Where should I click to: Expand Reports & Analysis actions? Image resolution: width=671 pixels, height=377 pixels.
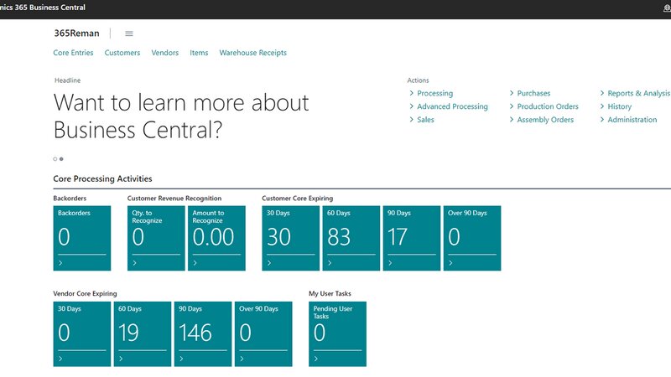[635, 93]
